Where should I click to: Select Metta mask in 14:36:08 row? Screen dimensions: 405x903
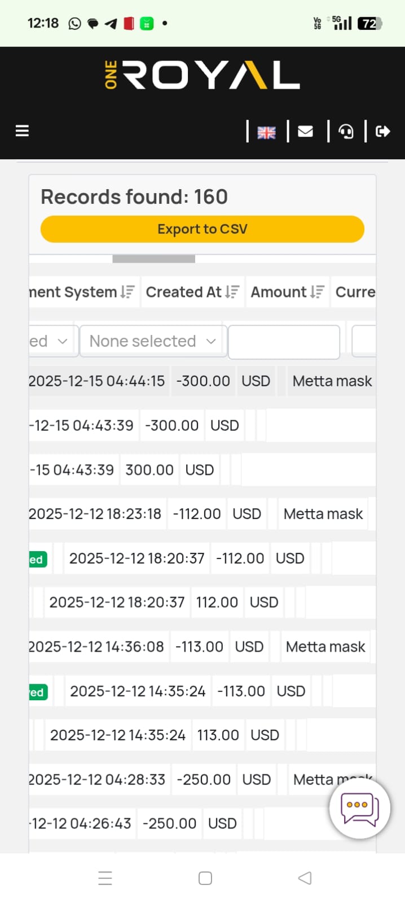tap(325, 647)
